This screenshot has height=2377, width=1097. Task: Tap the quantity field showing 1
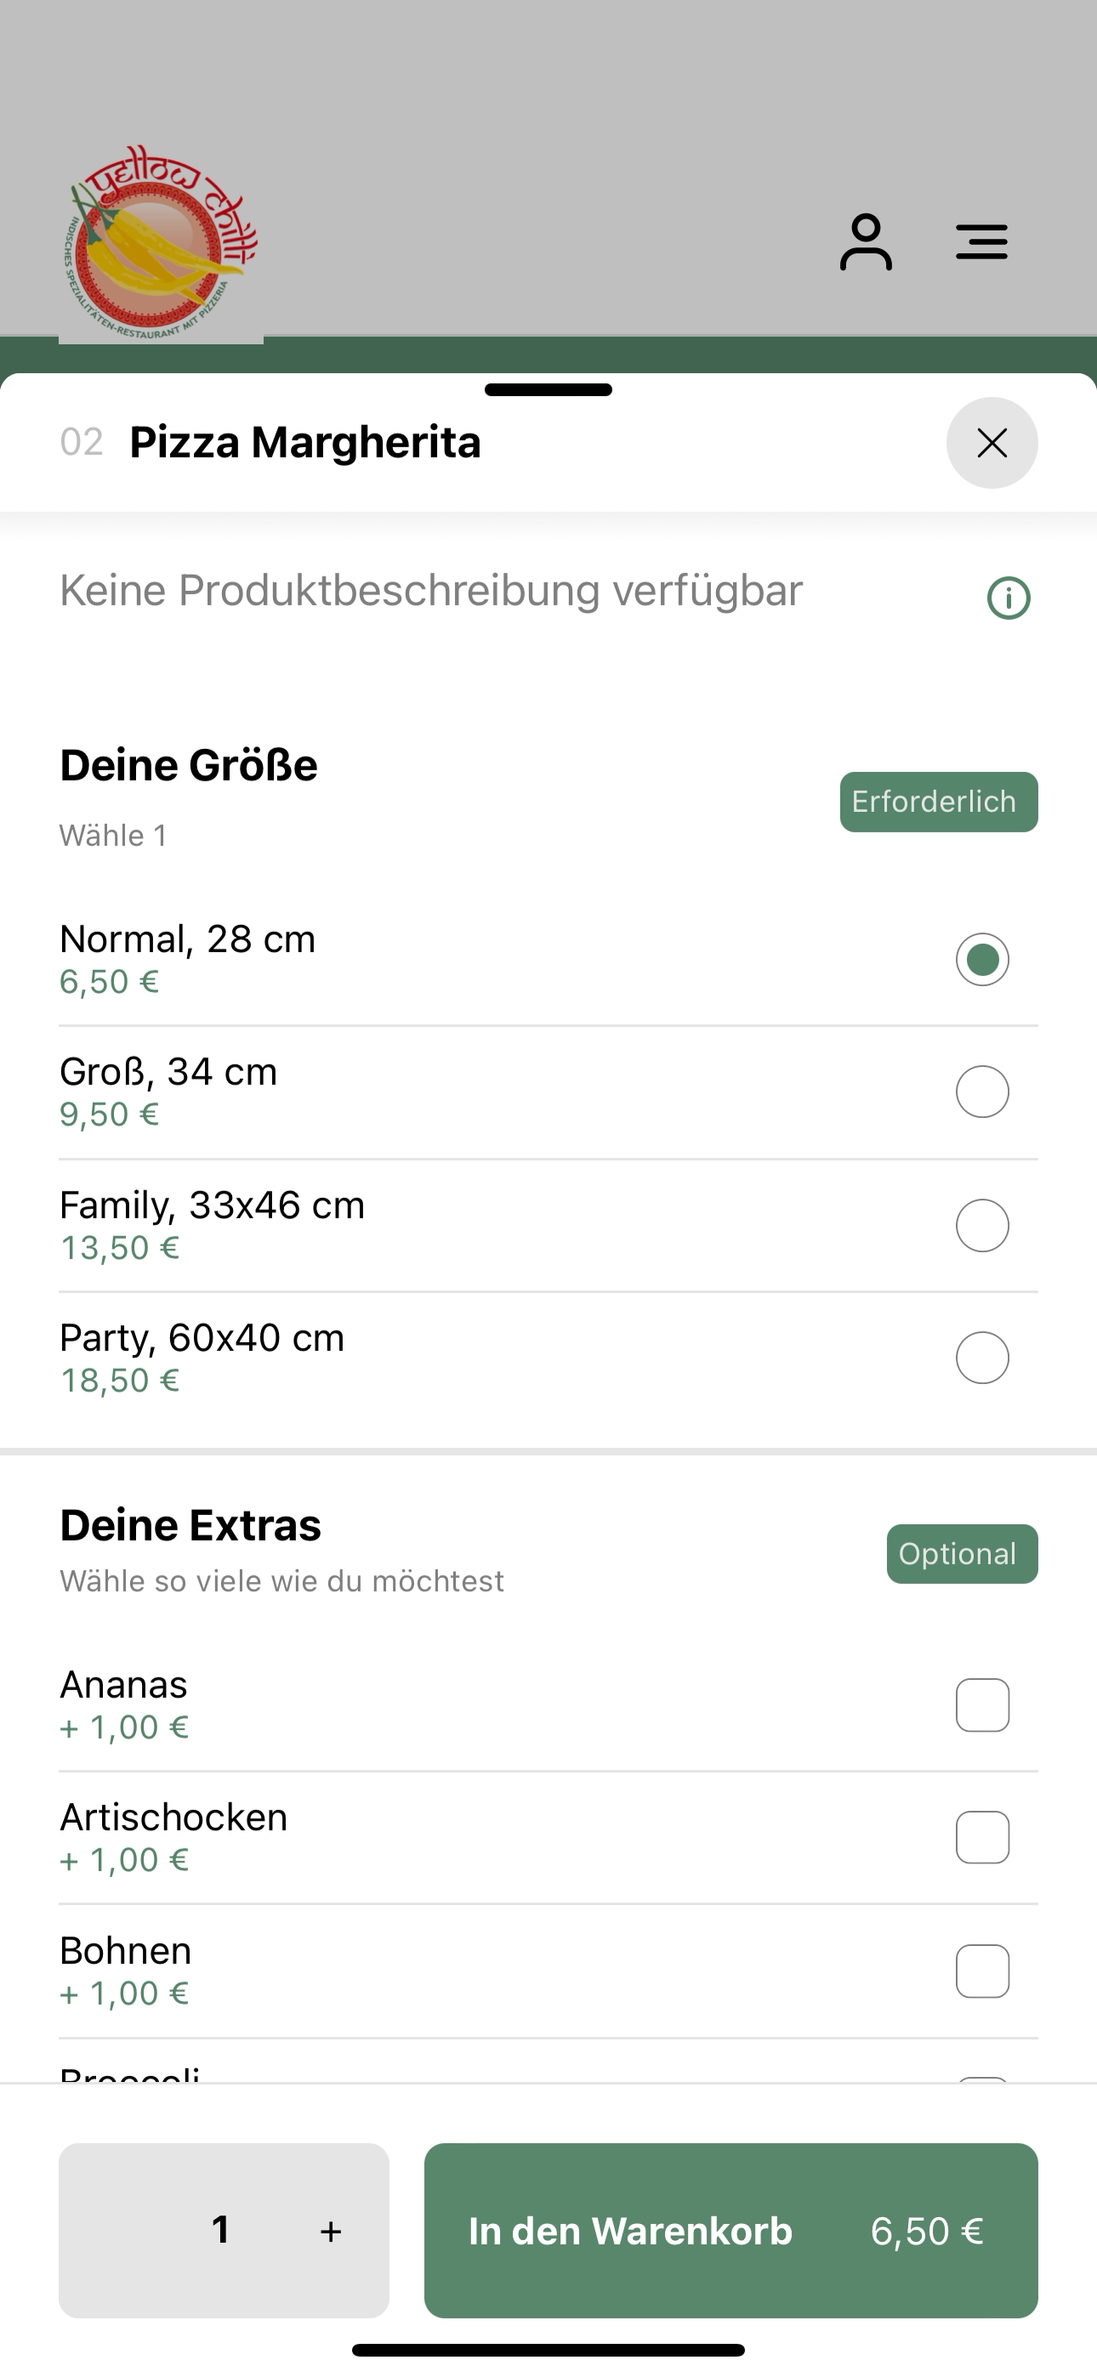click(x=221, y=2230)
